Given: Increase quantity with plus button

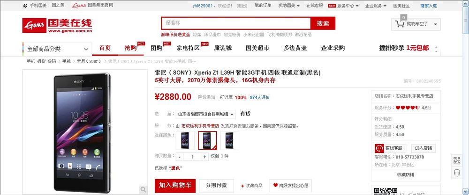Looking at the screenshot, I should (204, 157).
